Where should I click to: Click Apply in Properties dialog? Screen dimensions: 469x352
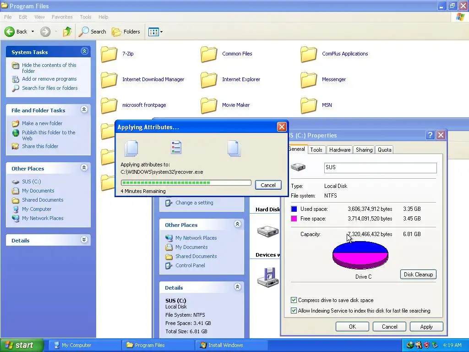[426, 326]
